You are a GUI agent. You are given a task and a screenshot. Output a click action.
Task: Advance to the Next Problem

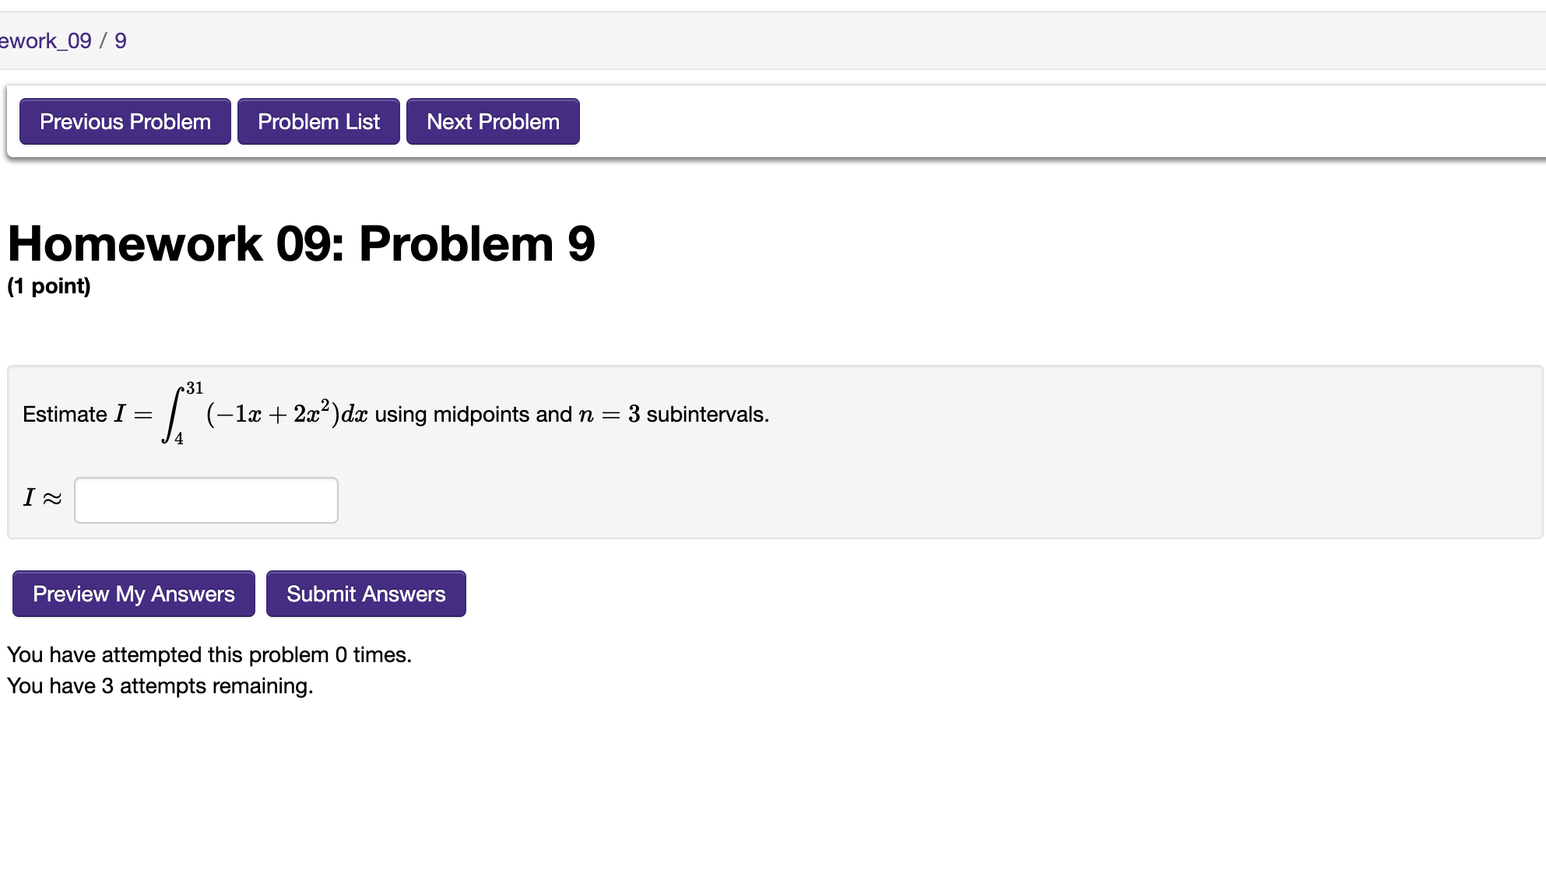(x=492, y=121)
